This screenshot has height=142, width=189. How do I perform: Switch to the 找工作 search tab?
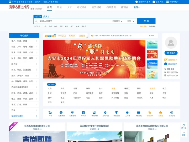38,16
